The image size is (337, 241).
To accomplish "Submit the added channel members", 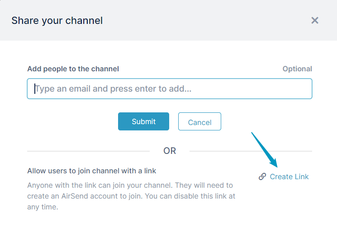I will point(143,121).
